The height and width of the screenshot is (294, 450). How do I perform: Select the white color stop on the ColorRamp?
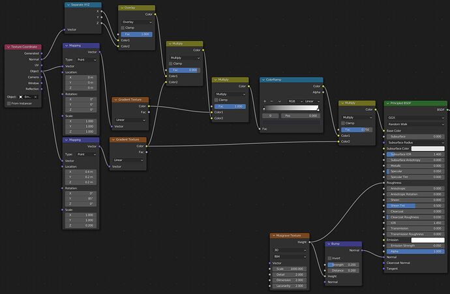pos(318,109)
